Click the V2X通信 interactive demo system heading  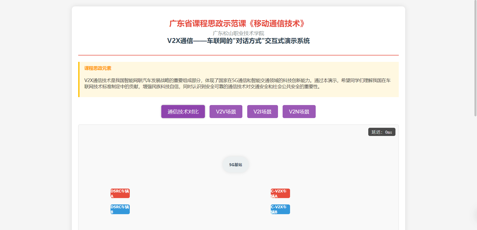tap(238, 41)
